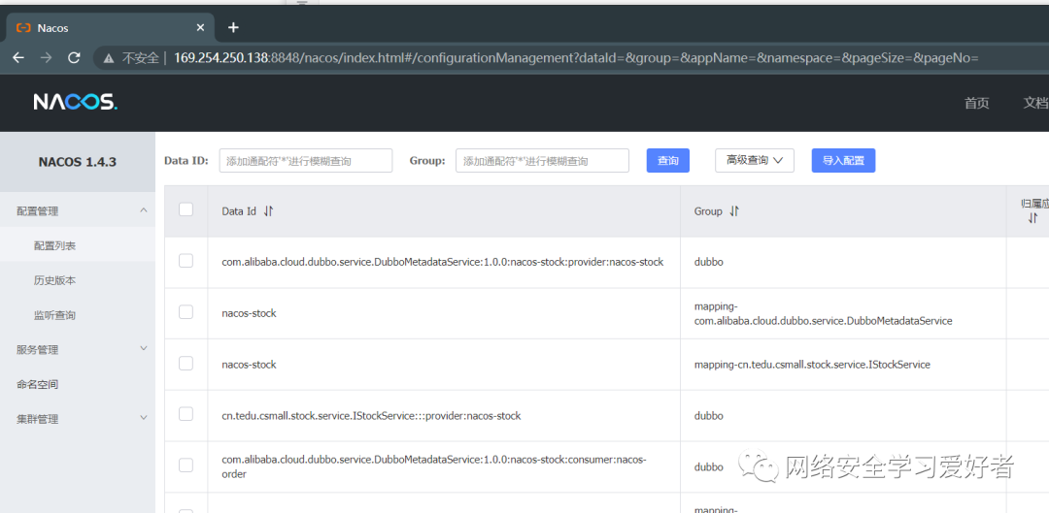Select the Nacos browser tab

[110, 28]
